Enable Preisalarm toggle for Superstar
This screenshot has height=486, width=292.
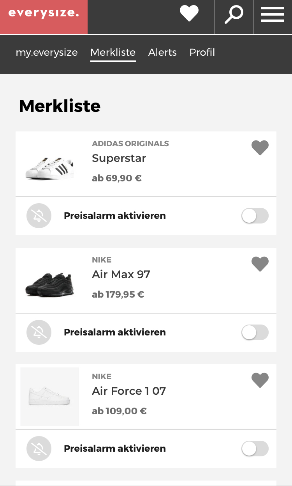coord(255,216)
